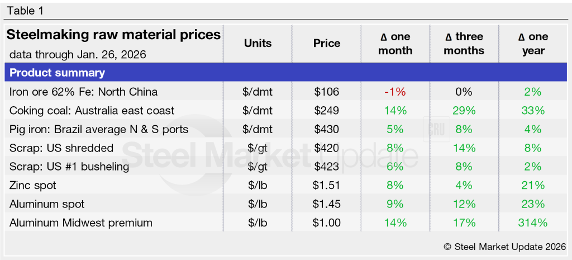
Task: Click the Price column header
Action: pos(327,44)
